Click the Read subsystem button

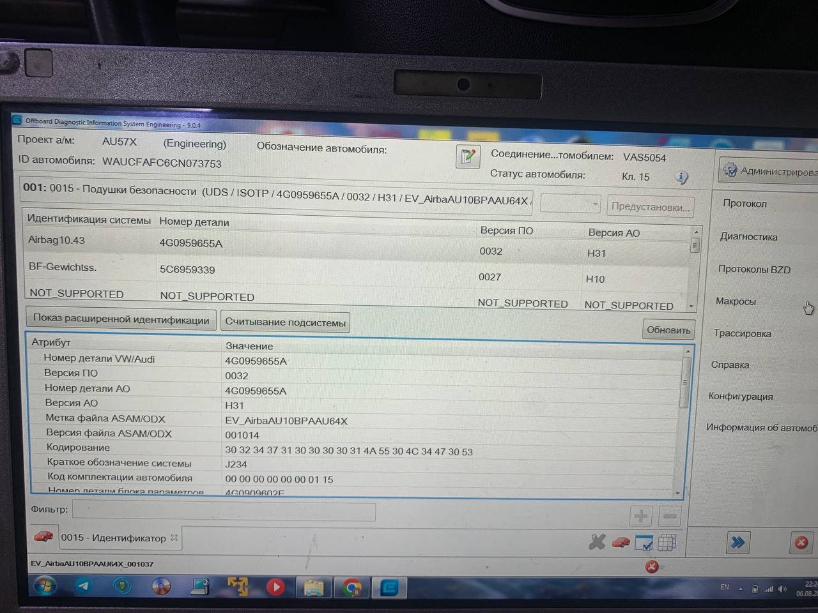coord(285,322)
